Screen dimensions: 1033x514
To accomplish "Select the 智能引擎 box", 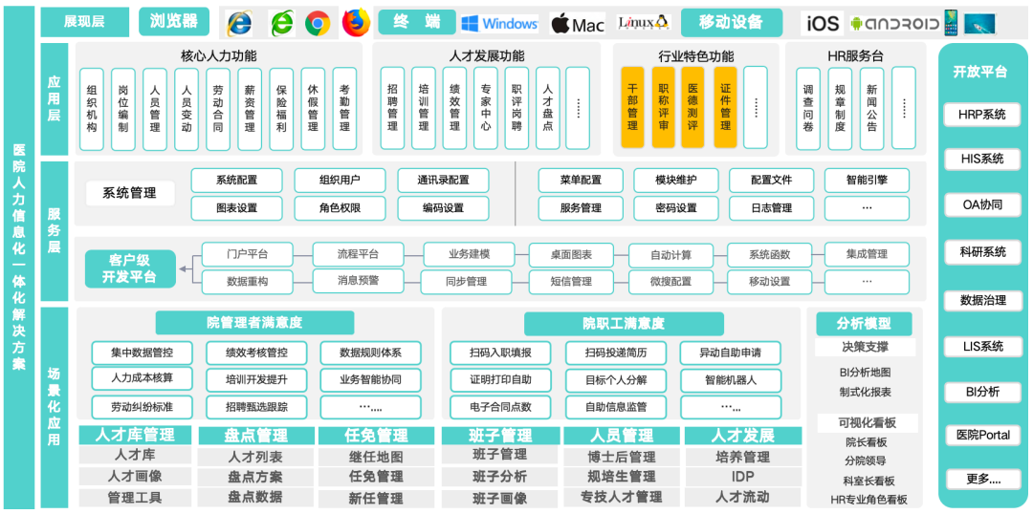I will [x=867, y=181].
